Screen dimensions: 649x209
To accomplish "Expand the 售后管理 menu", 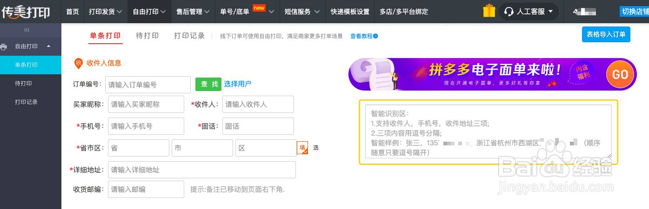I will 193,12.
